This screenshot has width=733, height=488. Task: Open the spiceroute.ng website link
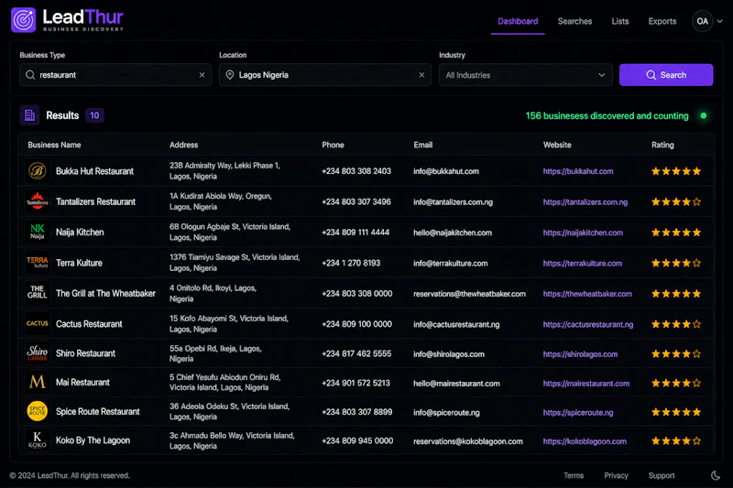(578, 412)
